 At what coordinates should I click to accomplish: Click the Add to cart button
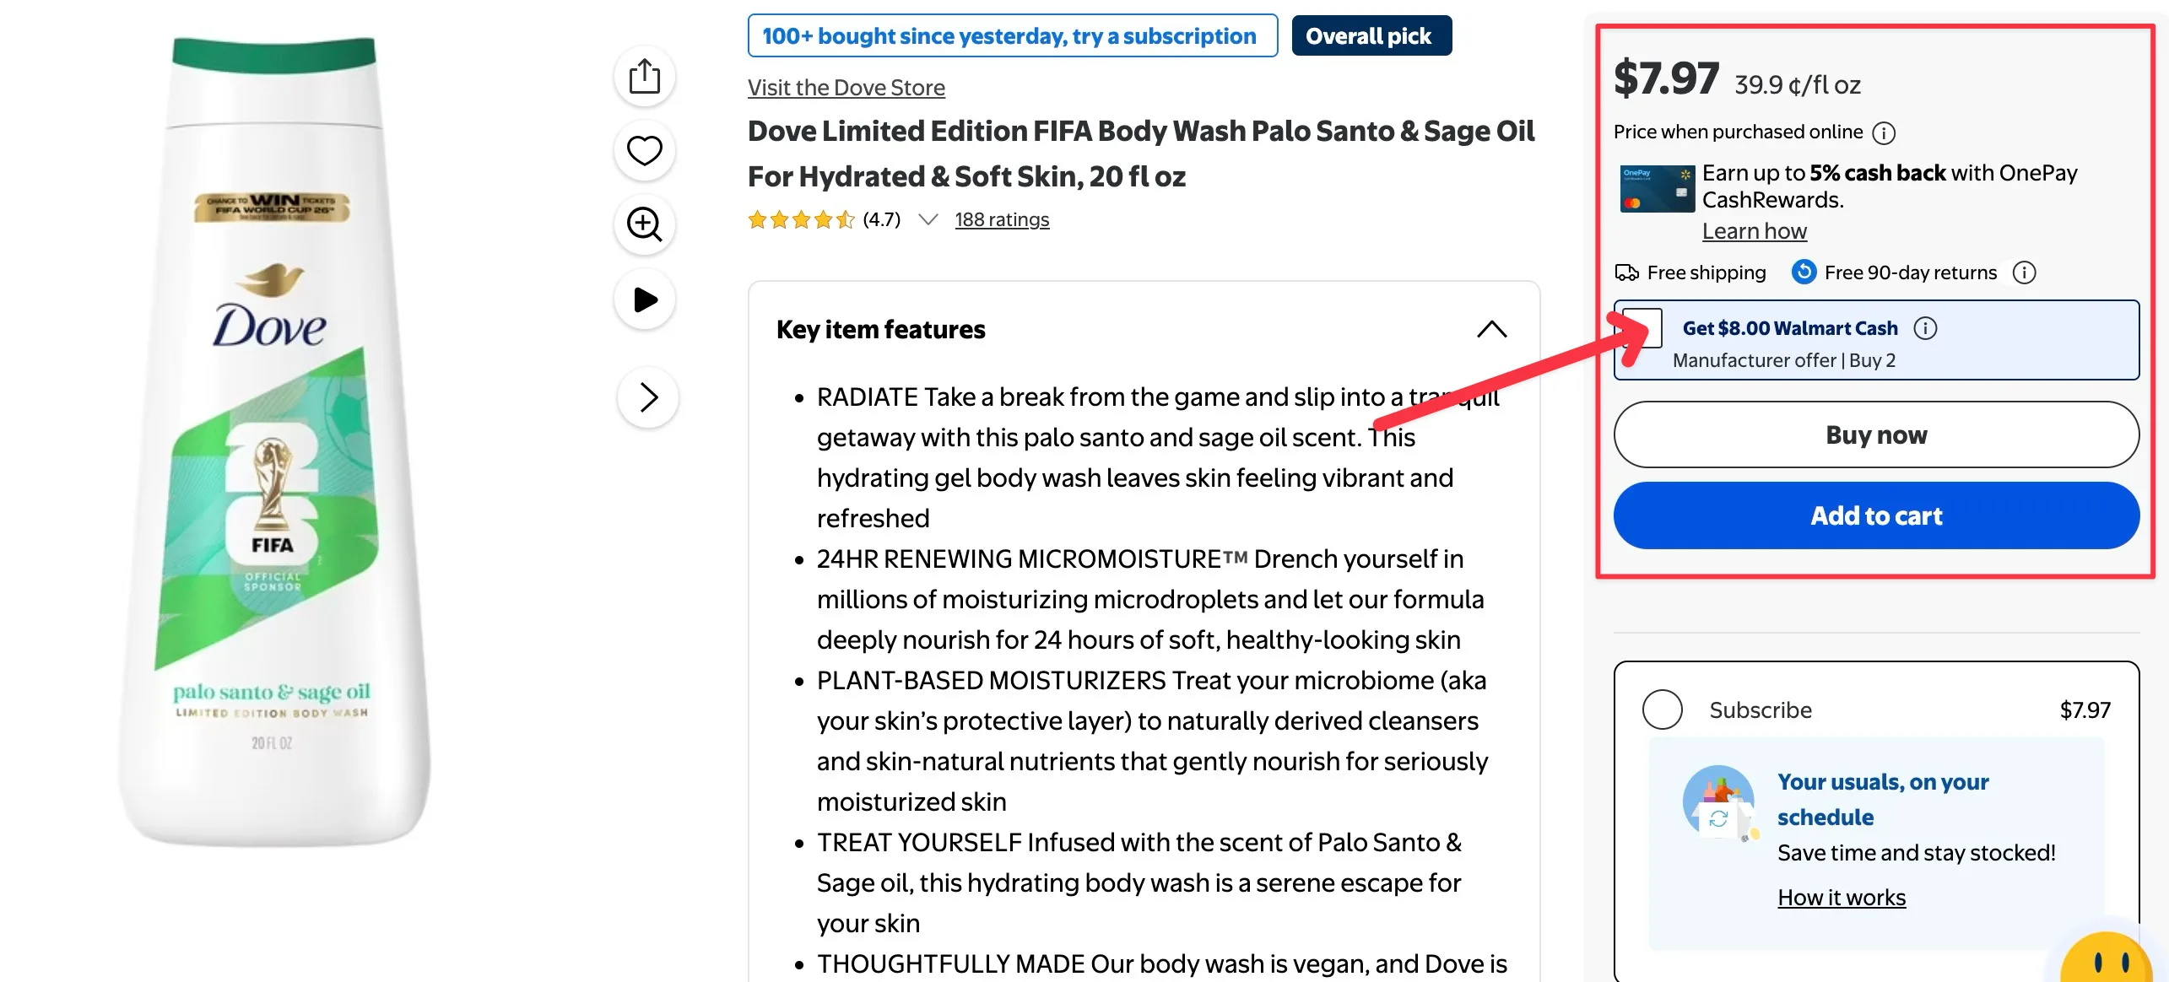[1876, 515]
